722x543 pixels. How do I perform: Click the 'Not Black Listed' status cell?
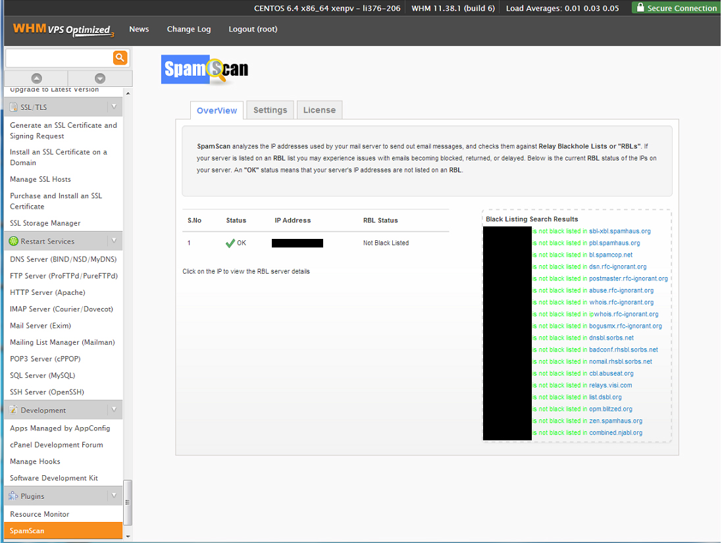point(386,243)
